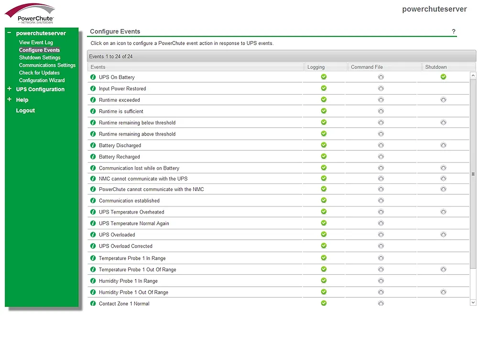Open Check for Updates link
Viewport: 478px width, 343px height.
click(39, 73)
